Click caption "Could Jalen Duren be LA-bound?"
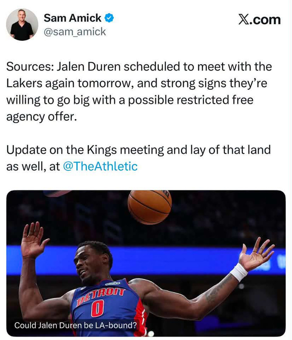 (76, 325)
